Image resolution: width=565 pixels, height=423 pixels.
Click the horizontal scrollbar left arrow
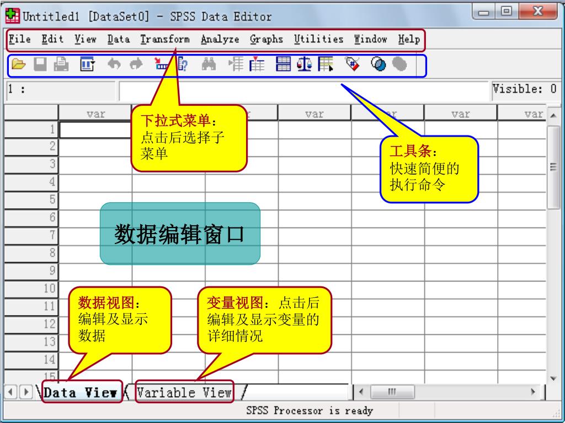coord(361,392)
